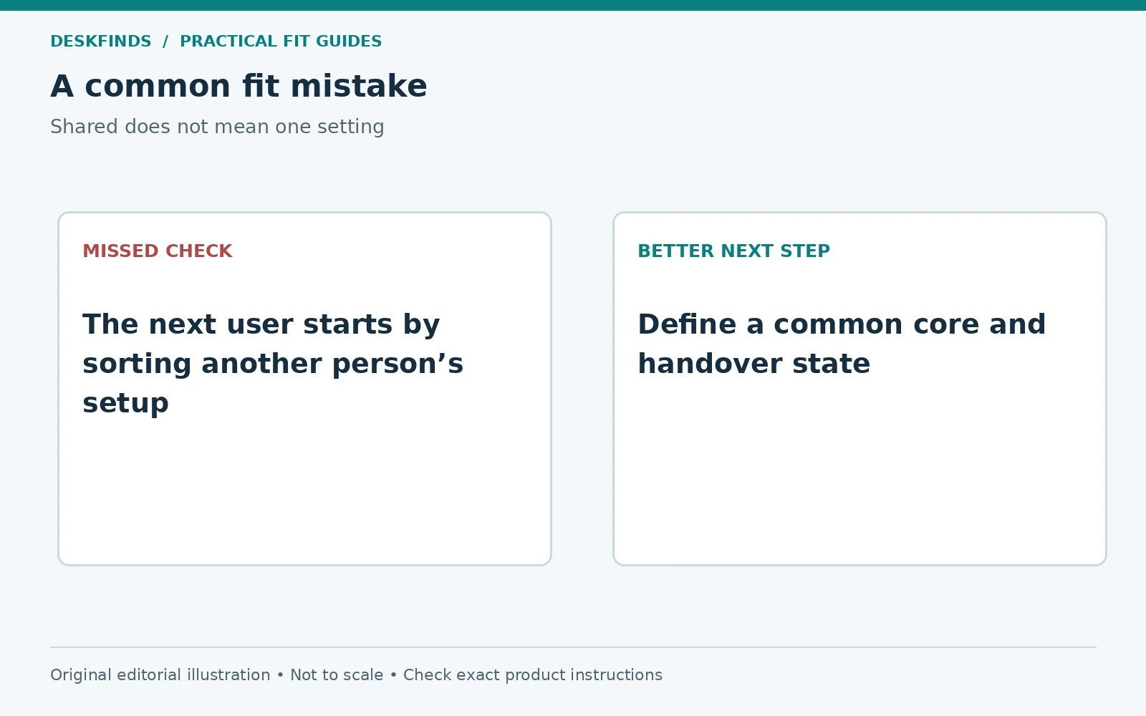Open the PRACTICAL FIT GUIDES breadcrumb
Image resolution: width=1146 pixels, height=716 pixels.
tap(281, 42)
